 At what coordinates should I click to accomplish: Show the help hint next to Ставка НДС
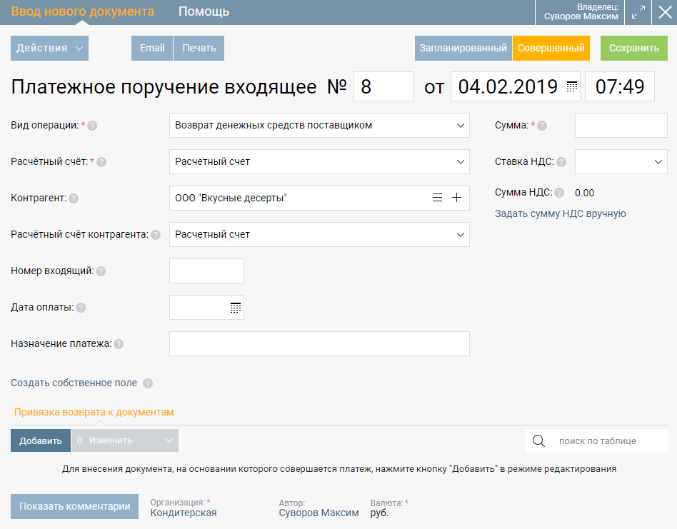click(561, 162)
